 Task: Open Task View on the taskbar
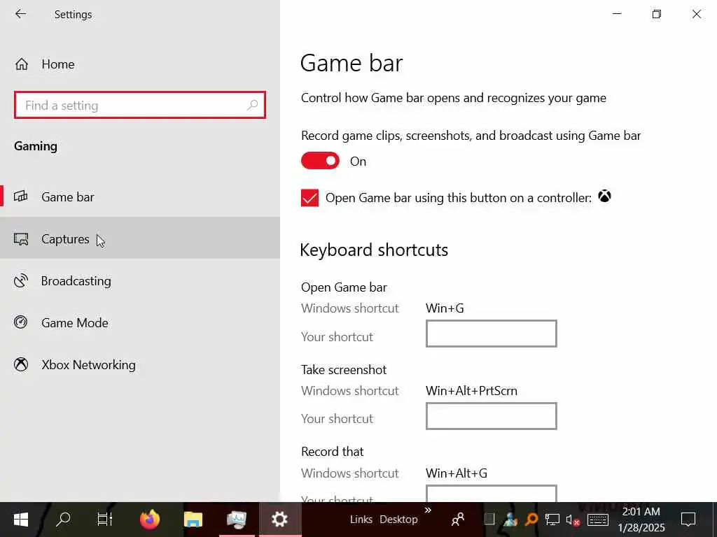tap(105, 520)
